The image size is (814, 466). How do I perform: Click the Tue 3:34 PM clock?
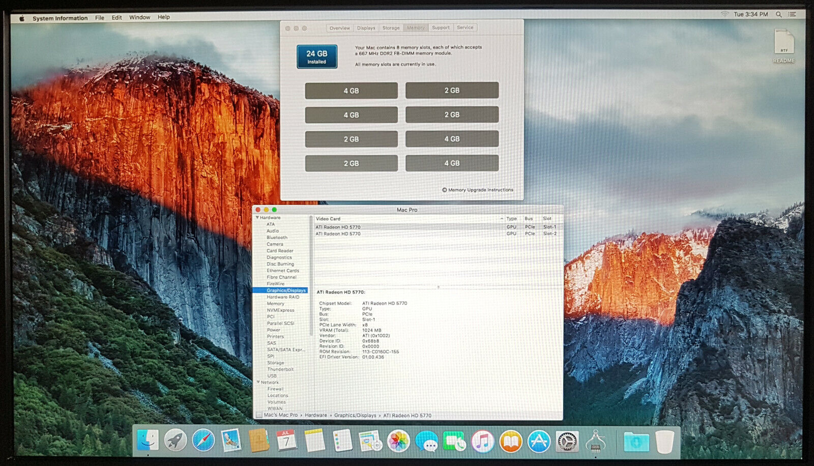(x=750, y=14)
